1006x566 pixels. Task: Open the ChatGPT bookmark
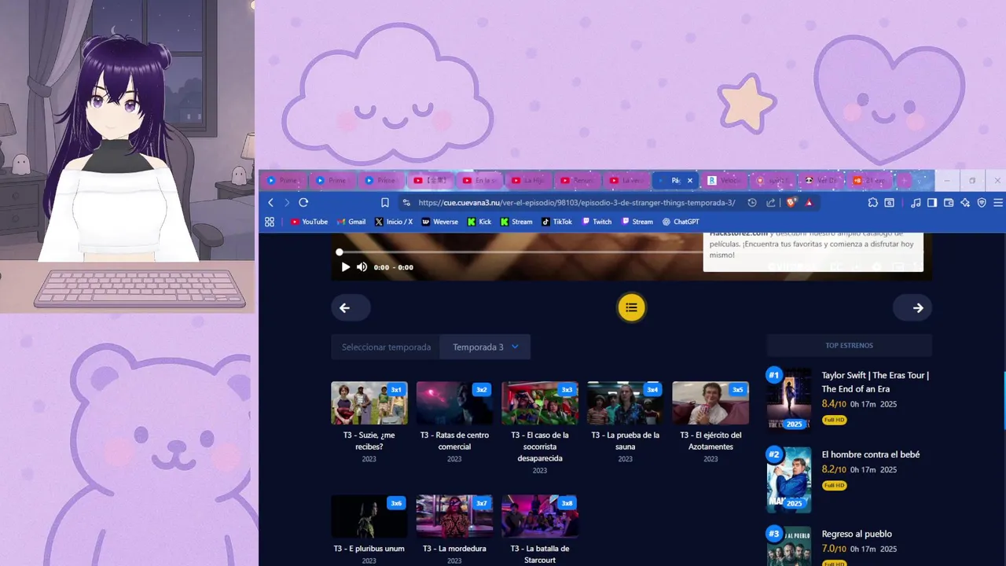[x=681, y=222]
